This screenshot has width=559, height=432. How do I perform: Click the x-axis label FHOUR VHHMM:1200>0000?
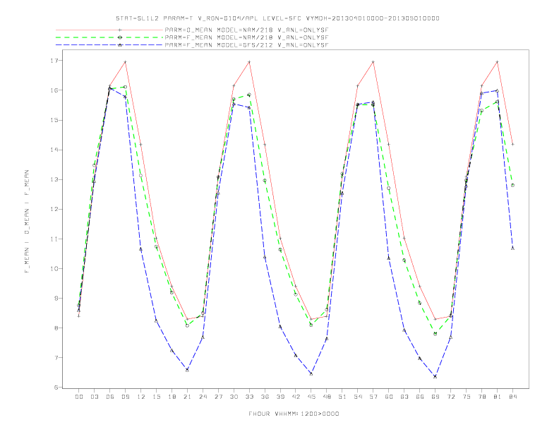tap(294, 414)
